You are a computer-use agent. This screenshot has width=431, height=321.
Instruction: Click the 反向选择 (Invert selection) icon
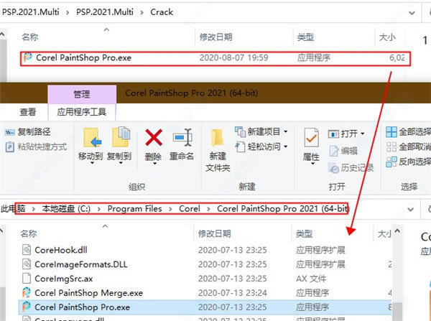pos(391,162)
